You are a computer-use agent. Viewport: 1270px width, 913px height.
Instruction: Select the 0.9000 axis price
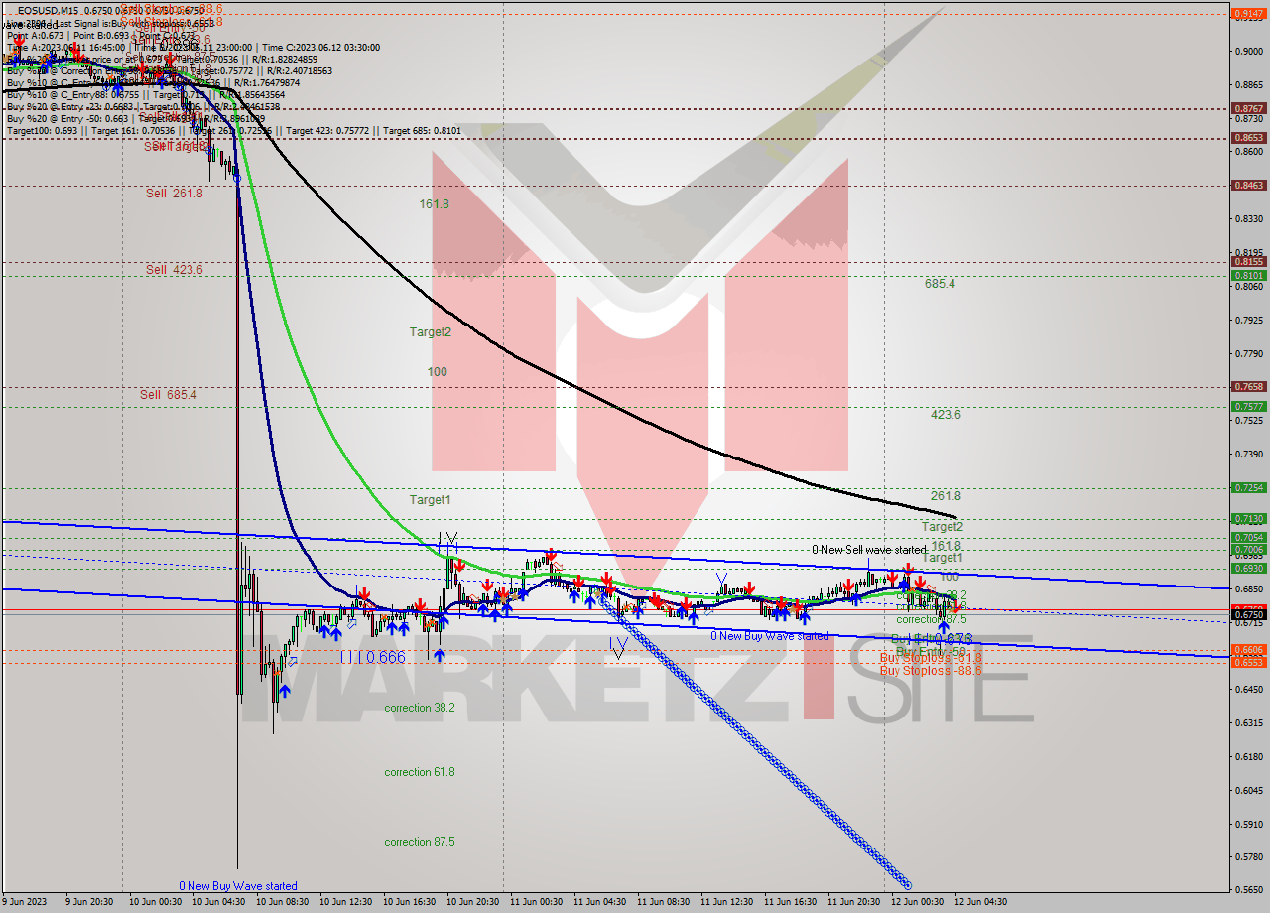[1248, 52]
